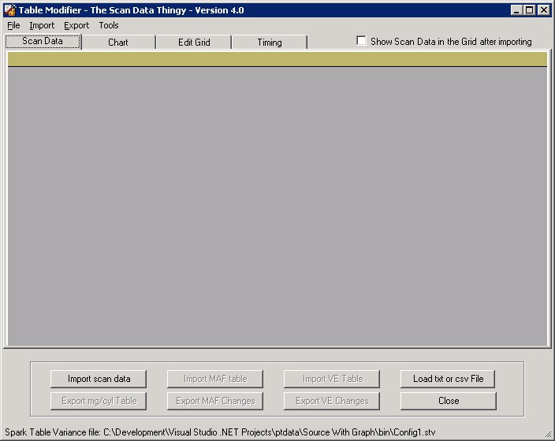Click the Export VE Changes button
Viewport: 555px width, 441px height.
coord(332,401)
